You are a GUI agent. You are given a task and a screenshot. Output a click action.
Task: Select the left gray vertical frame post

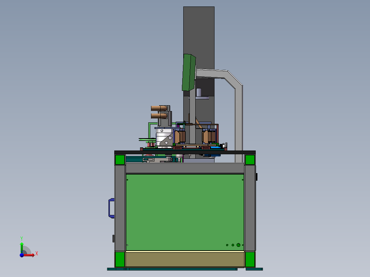point(120,208)
